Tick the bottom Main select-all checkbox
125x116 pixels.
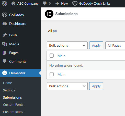[52, 74]
